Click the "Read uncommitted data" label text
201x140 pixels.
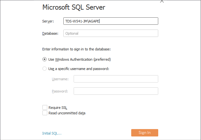tap(67, 113)
